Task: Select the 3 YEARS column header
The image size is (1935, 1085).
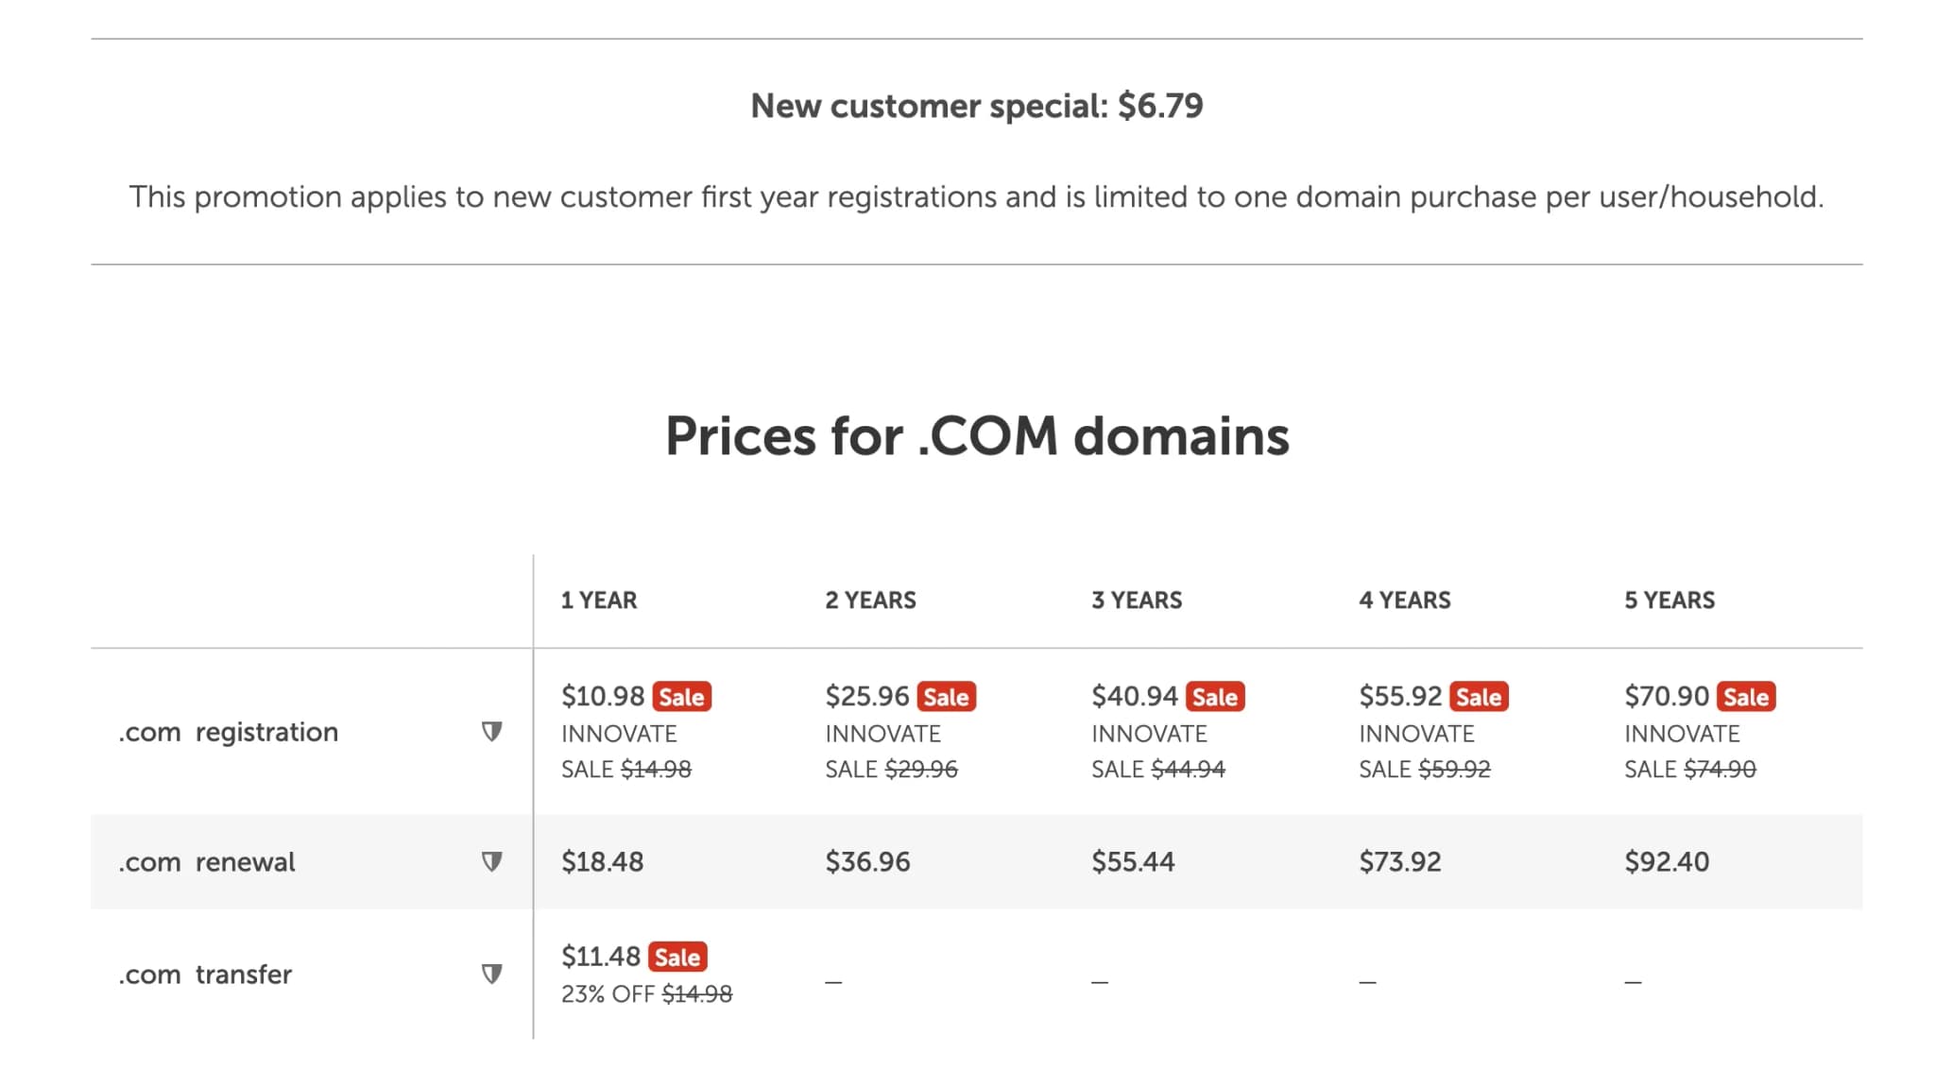Action: coord(1137,601)
